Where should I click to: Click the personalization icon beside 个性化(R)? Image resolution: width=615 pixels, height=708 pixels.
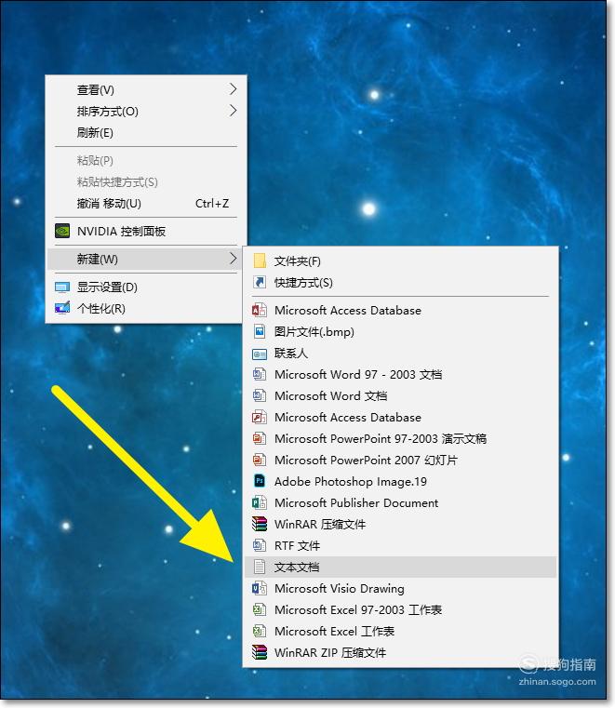tap(62, 308)
